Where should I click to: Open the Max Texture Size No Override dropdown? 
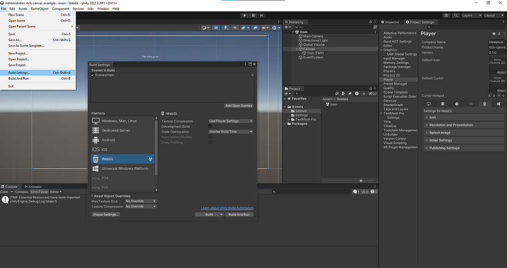click(x=140, y=201)
